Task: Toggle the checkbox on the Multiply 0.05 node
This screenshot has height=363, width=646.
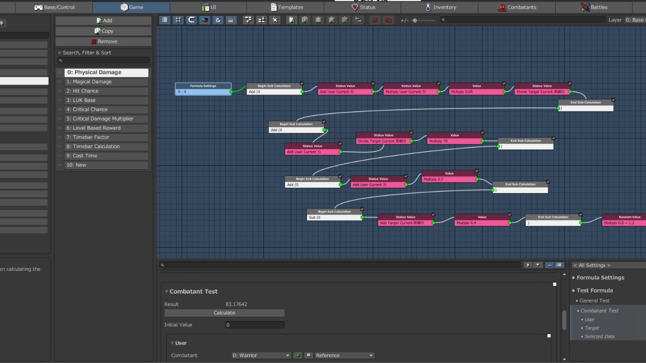Action: 504,83
